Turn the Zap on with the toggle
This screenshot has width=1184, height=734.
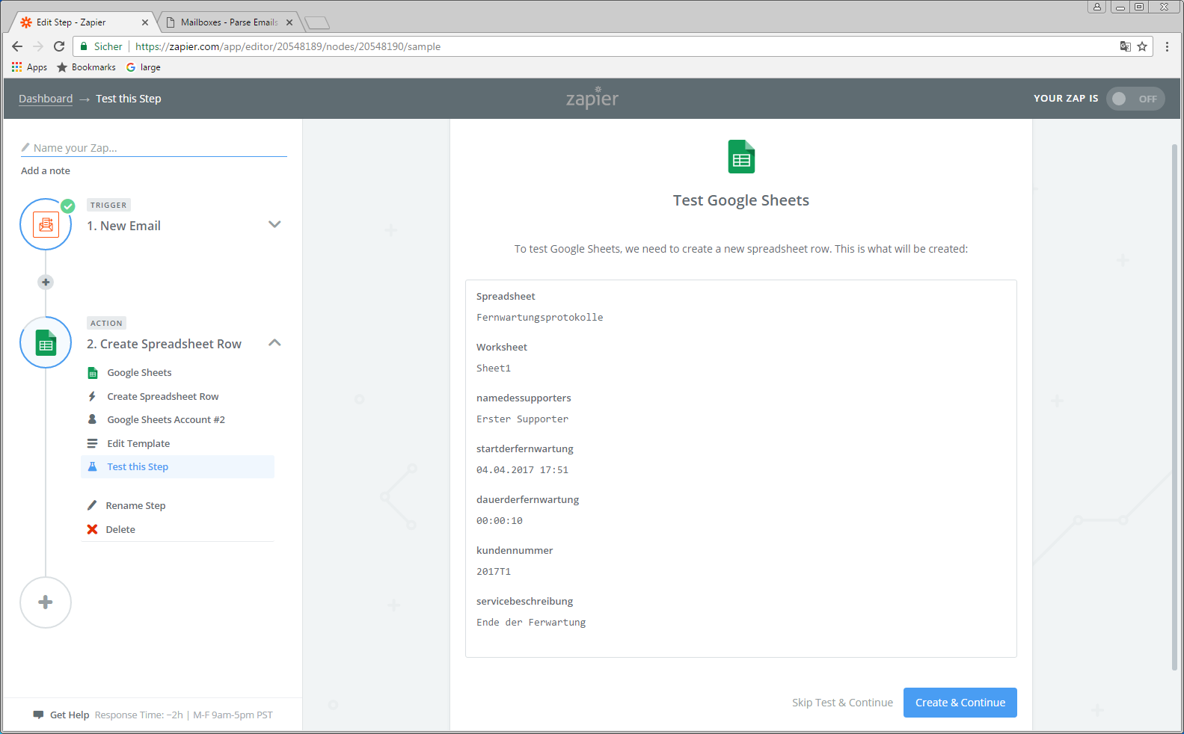click(x=1135, y=99)
